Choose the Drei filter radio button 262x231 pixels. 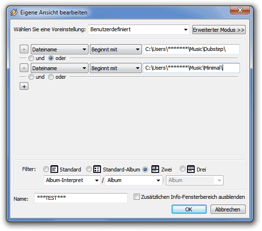[183, 169]
